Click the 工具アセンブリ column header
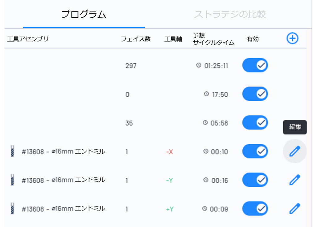Image resolution: width=317 pixels, height=227 pixels. [28, 39]
